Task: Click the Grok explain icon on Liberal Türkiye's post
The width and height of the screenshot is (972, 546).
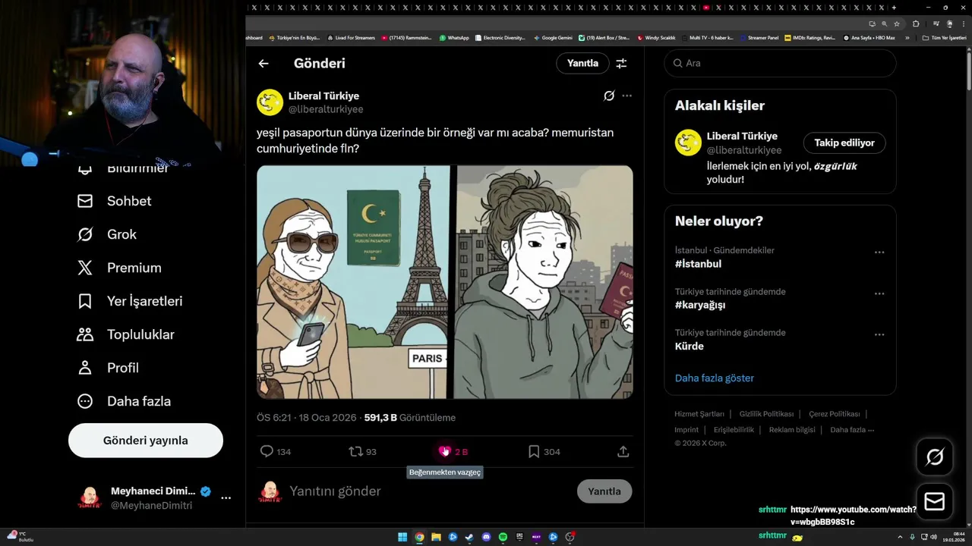Action: (x=609, y=96)
